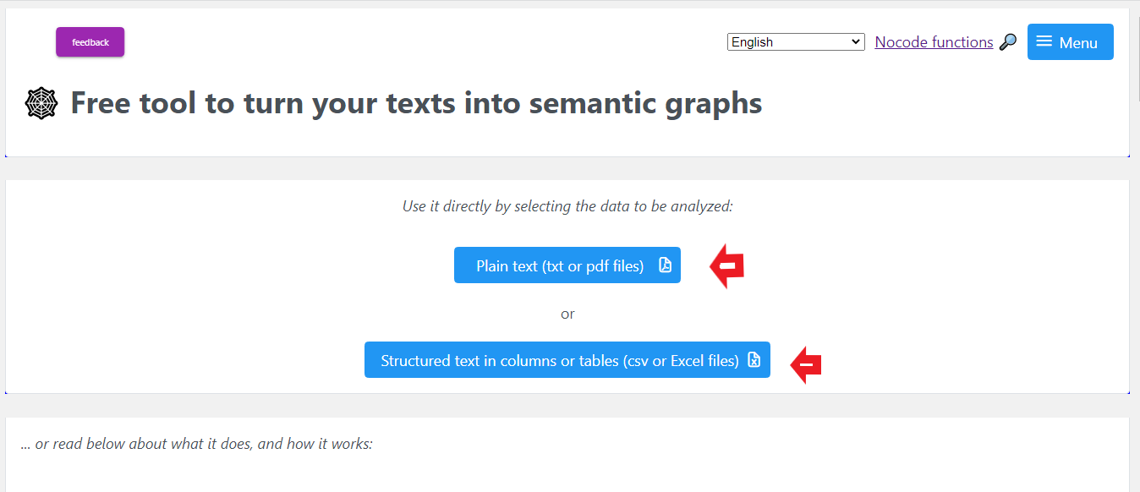This screenshot has height=492, width=1140.
Task: Click the "Free tool" page heading
Action: 416,104
